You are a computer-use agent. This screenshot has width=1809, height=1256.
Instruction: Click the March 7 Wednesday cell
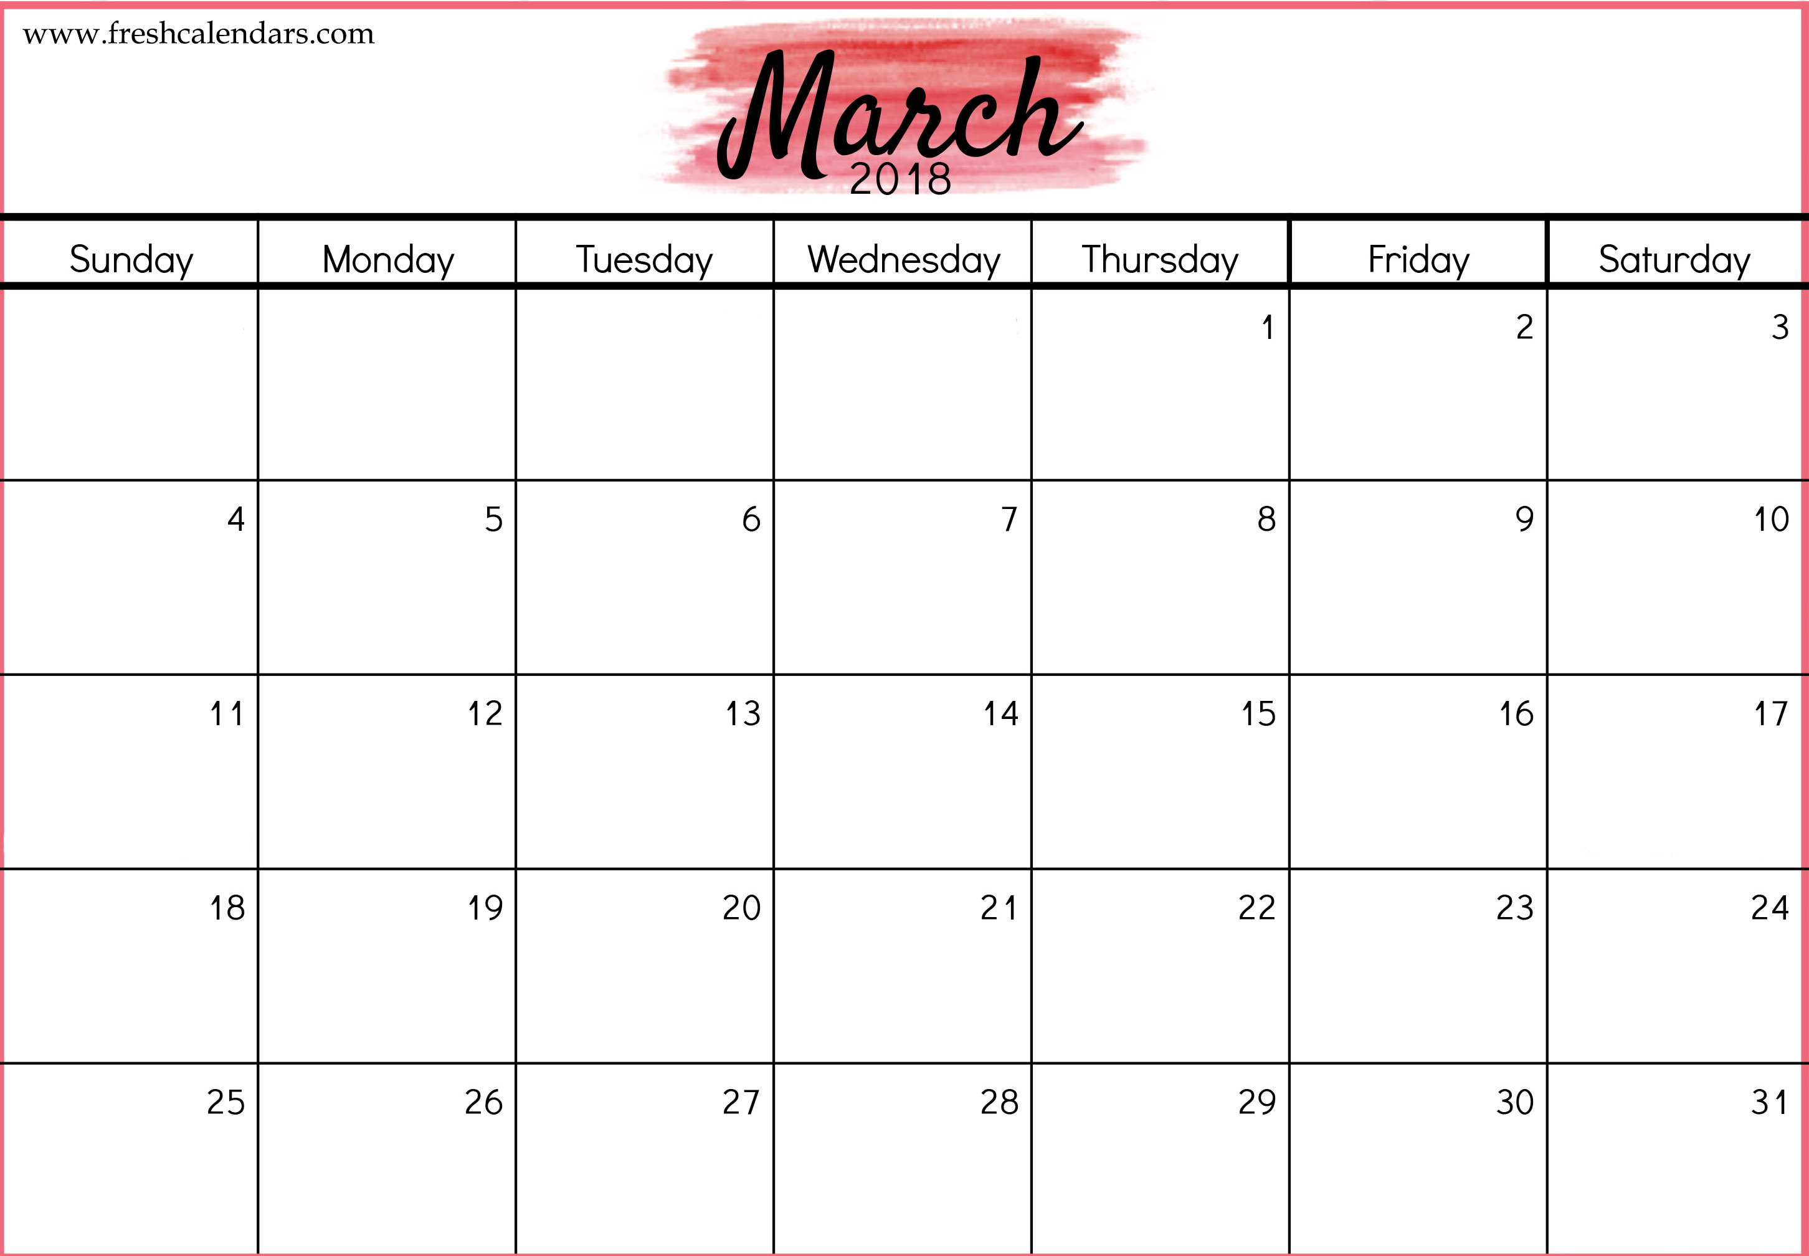click(903, 577)
